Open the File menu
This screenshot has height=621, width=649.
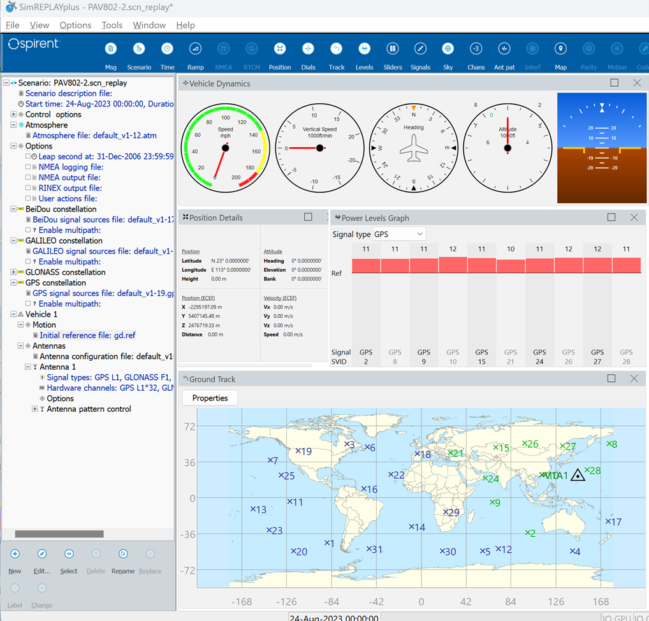click(12, 26)
